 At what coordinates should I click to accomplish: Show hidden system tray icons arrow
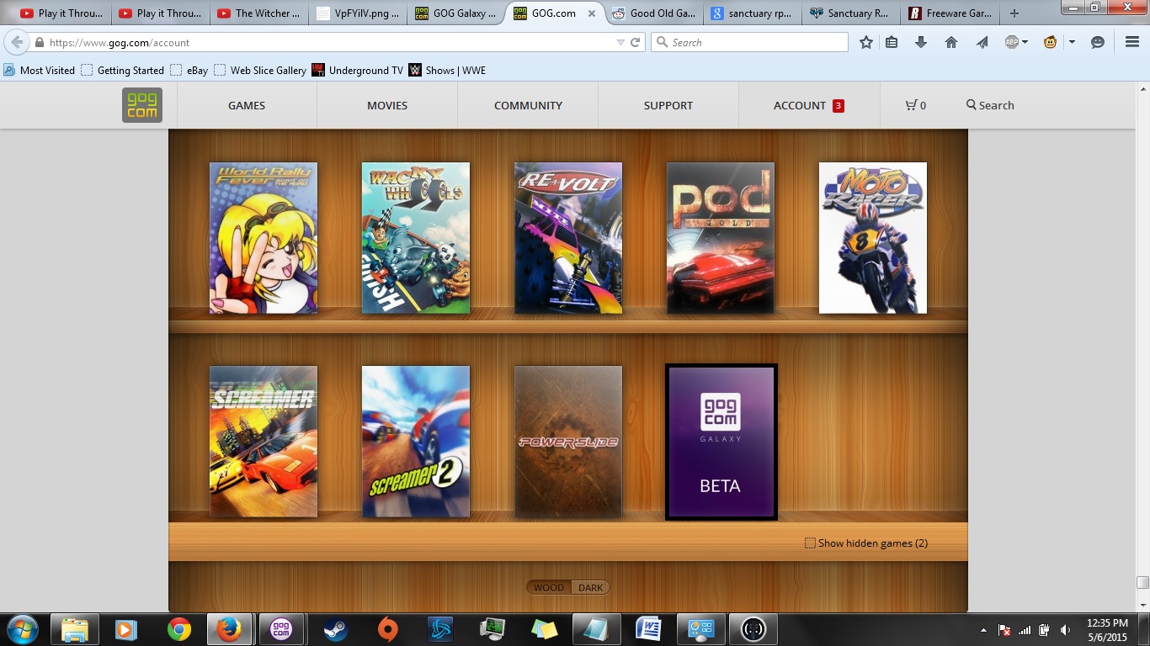[x=984, y=630]
